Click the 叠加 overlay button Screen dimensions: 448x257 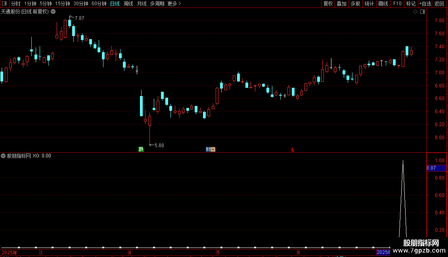coord(341,4)
